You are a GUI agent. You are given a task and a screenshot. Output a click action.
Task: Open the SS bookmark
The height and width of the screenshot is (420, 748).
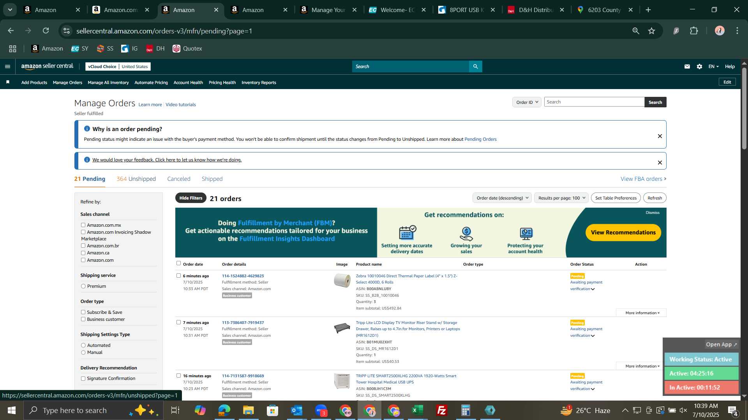pos(105,49)
